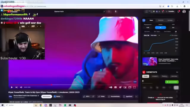190x107 pixels.
Task: Skip to the next video
Action: pos(17,87)
